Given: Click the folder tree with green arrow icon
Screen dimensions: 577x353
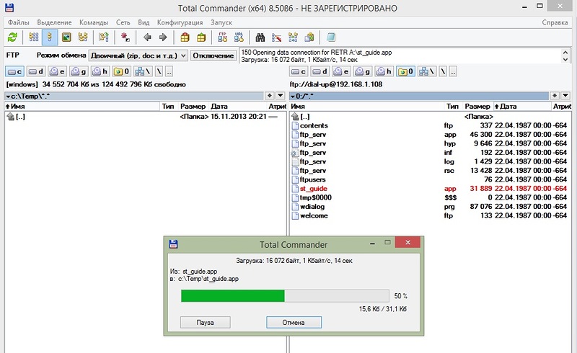Looking at the screenshot, I should click(x=104, y=37).
